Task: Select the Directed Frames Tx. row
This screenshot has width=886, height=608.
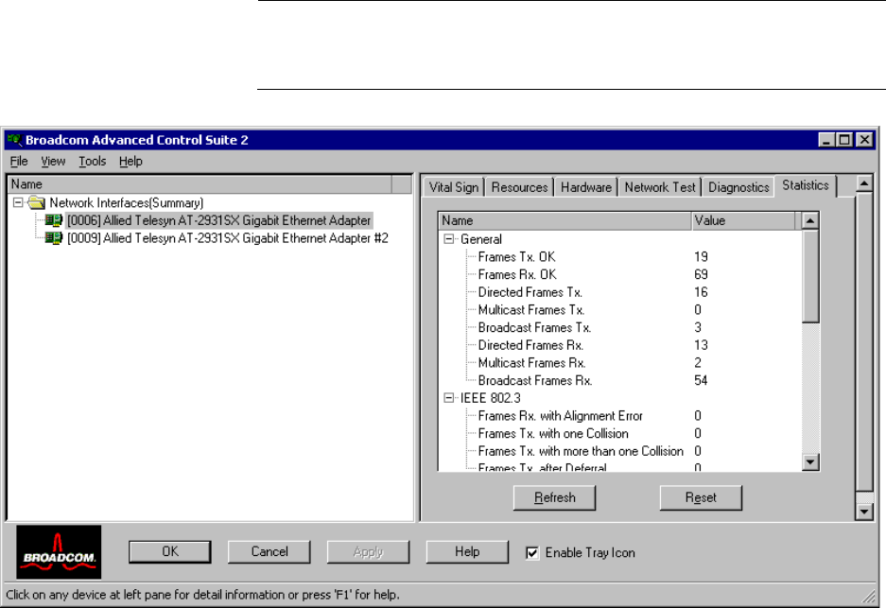Action: pos(530,292)
